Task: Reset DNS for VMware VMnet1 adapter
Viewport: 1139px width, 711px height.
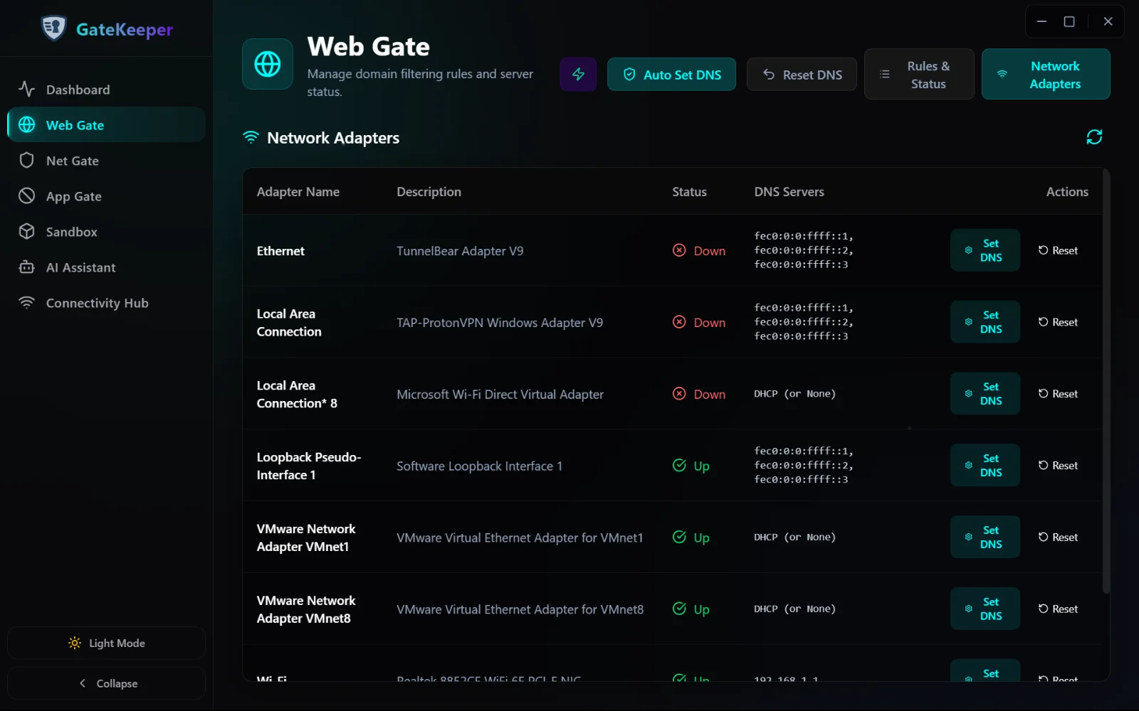Action: 1058,537
